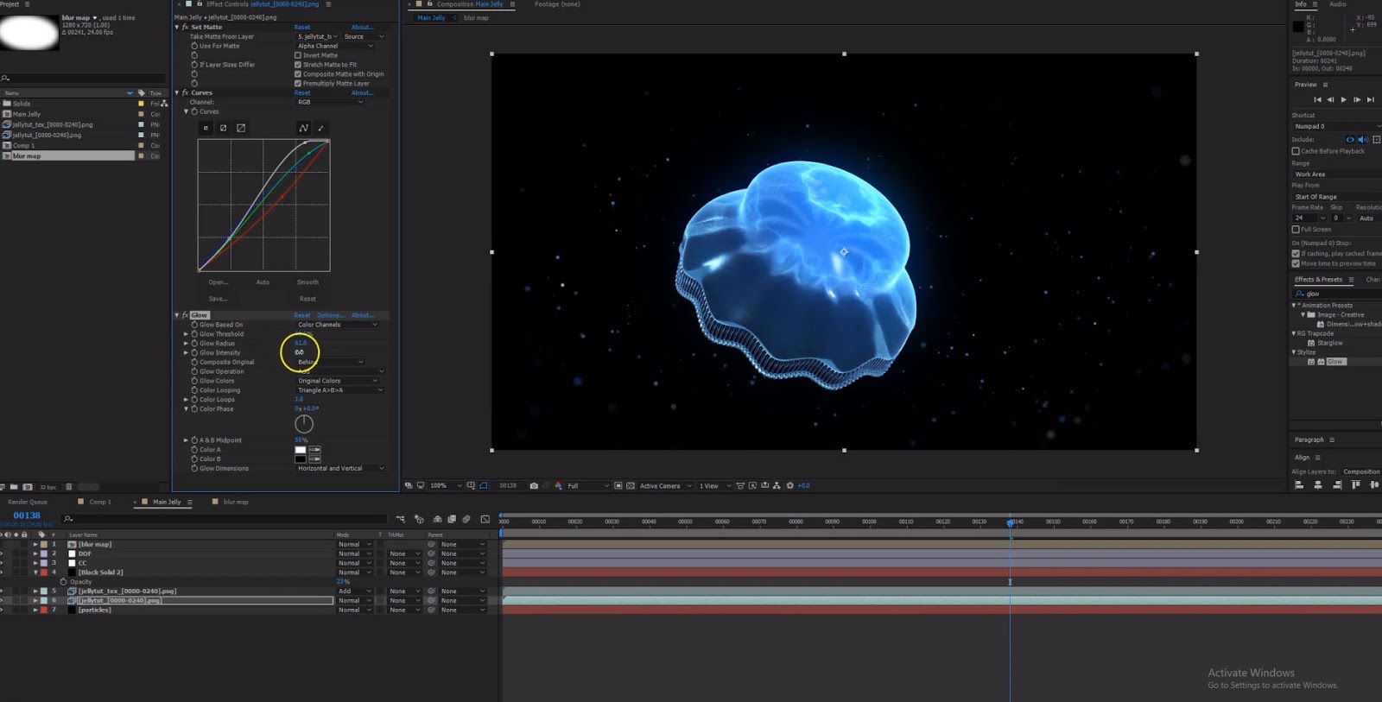The image size is (1382, 702).
Task: Jump to first frame in Preview panel
Action: coord(1317,100)
